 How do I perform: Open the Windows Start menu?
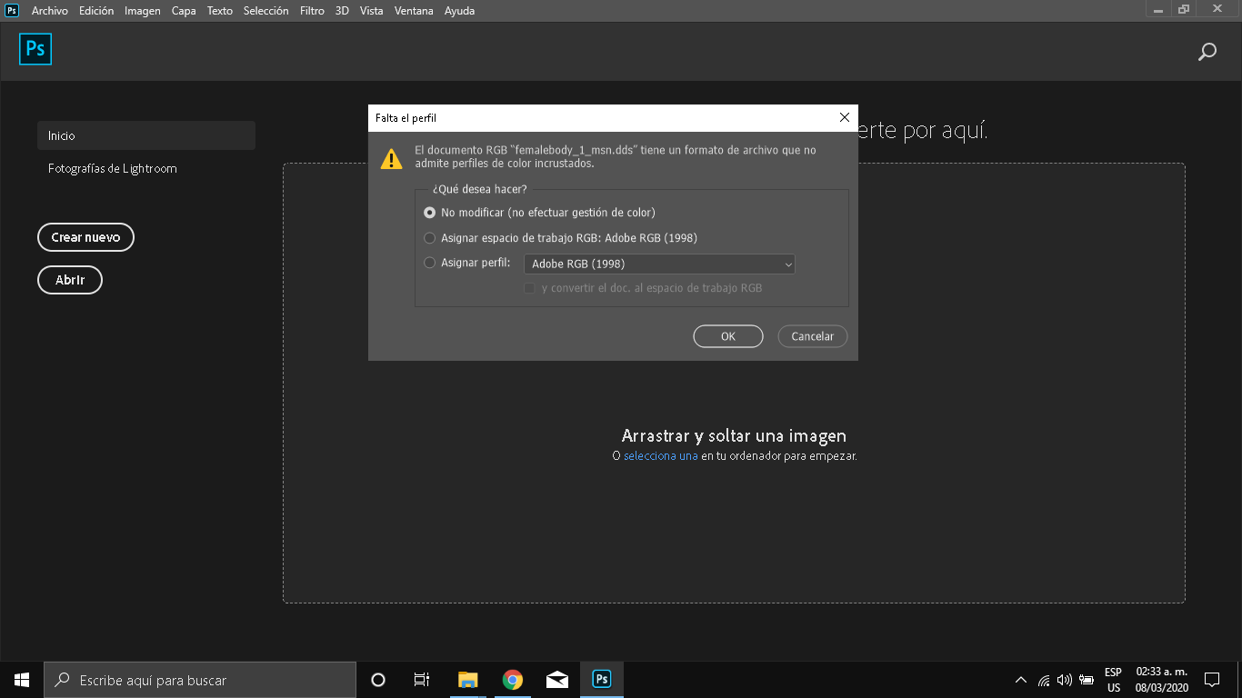pos(22,680)
